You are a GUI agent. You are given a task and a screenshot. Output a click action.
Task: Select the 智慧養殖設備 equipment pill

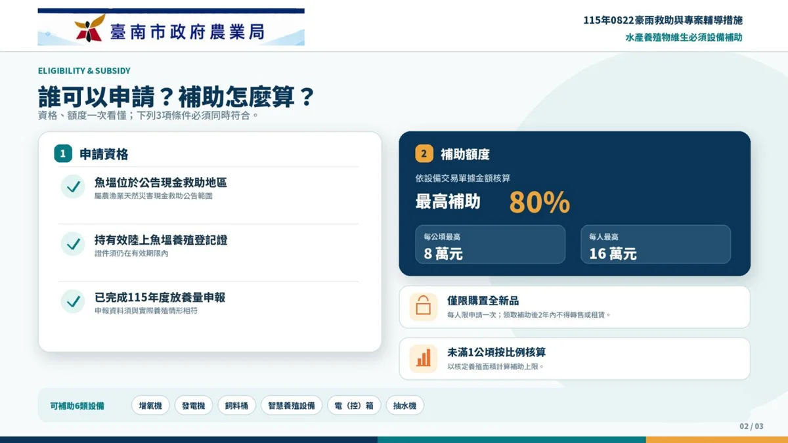coord(292,406)
